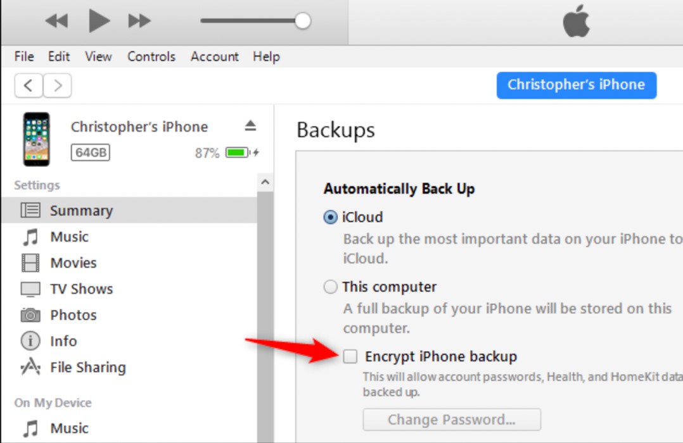Select iCloud backup radio button
683x443 pixels.
click(x=330, y=217)
